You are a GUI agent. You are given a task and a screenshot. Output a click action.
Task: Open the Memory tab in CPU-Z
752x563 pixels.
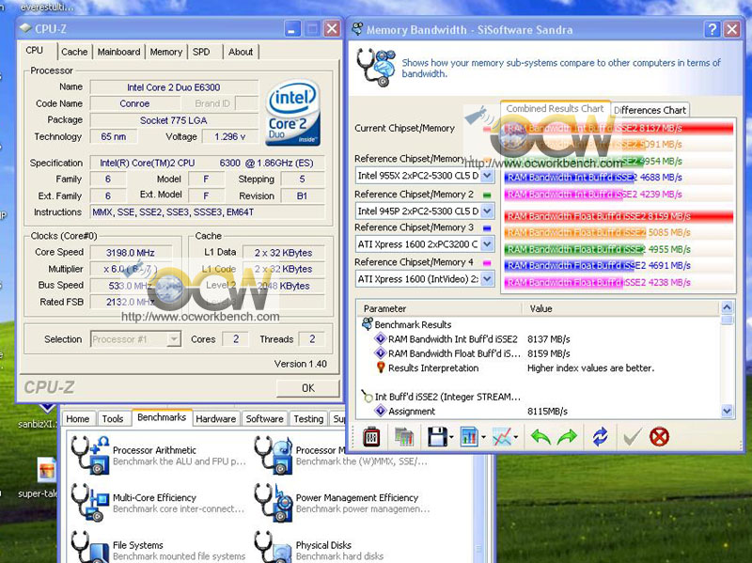click(x=166, y=52)
